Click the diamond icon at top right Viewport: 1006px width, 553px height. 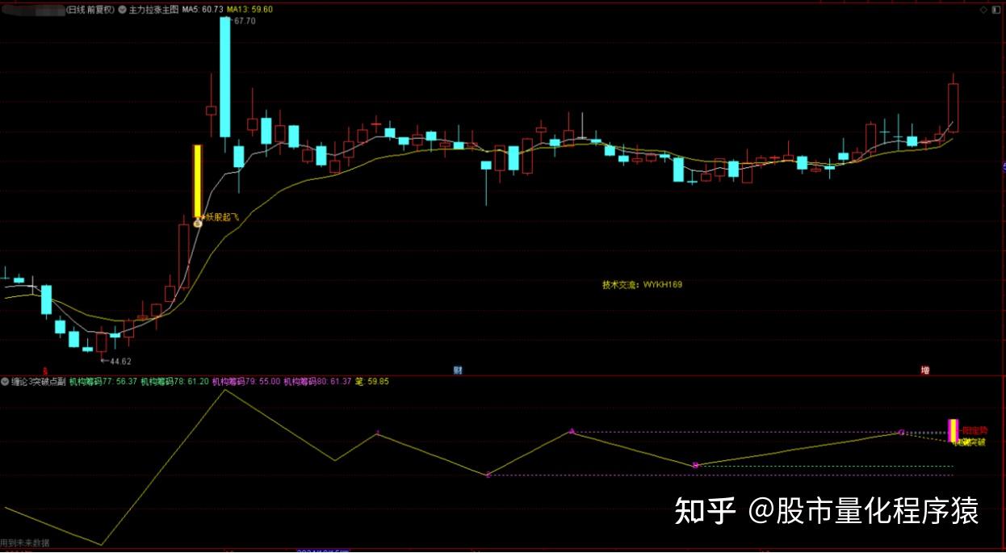[x=983, y=10]
